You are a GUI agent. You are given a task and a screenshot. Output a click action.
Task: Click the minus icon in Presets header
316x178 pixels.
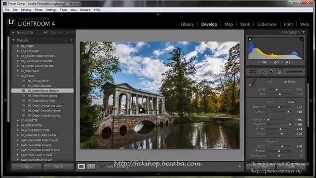coord(66,40)
